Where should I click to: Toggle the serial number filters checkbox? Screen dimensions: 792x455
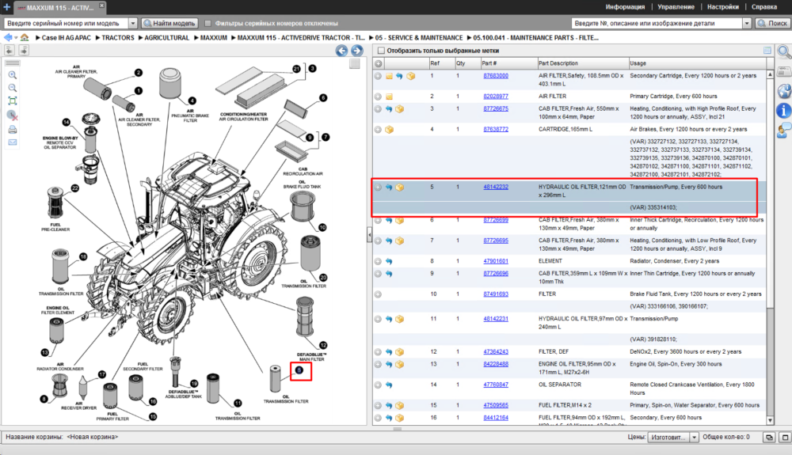click(208, 23)
